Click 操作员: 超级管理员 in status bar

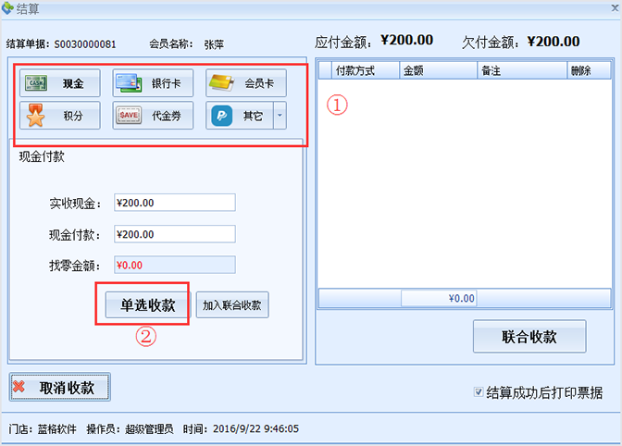tap(130, 429)
